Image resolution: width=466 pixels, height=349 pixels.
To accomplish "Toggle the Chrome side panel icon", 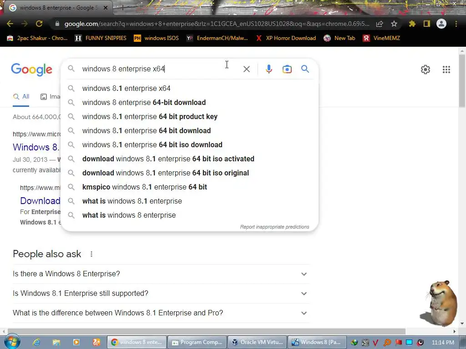I will [427, 24].
